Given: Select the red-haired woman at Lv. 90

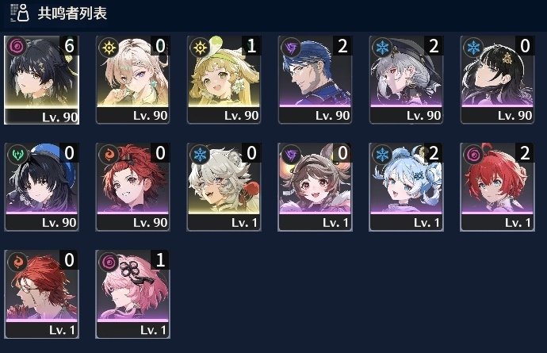Looking at the screenshot, I should 133,186.
